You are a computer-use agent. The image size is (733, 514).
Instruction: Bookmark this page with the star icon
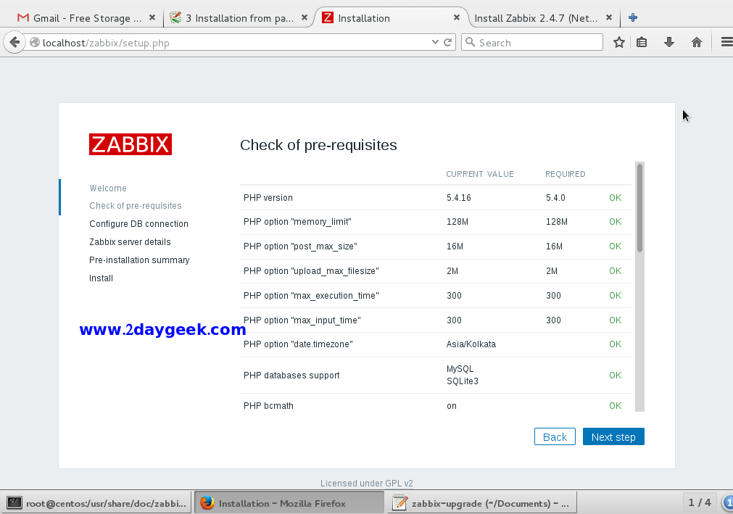tap(619, 43)
